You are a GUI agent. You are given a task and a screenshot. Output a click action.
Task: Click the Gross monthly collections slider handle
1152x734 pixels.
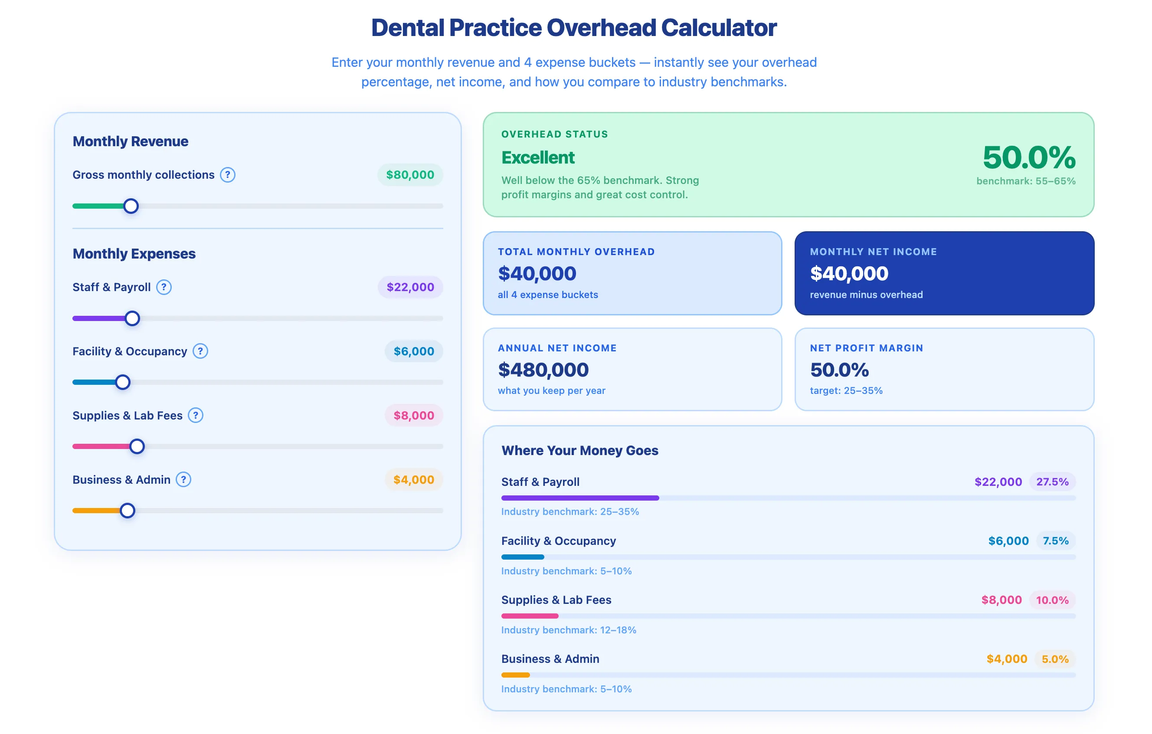coord(131,206)
